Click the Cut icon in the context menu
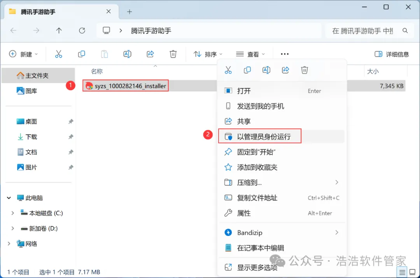 (228, 70)
